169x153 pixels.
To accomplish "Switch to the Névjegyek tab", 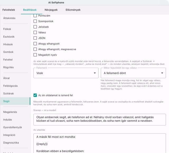I will [x=51, y=10].
